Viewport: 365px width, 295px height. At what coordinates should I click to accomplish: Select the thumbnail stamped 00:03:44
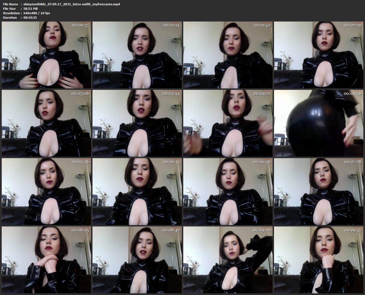pyautogui.click(x=137, y=123)
